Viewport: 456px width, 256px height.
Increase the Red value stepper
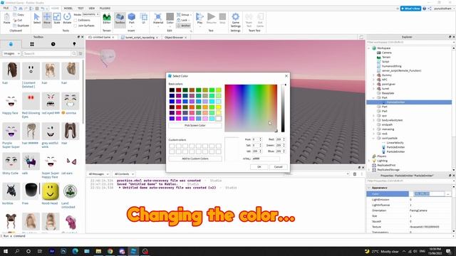click(x=284, y=139)
